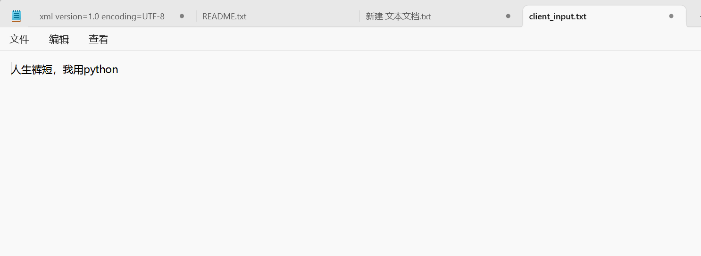Viewport: 701px width, 256px height.
Task: Open the 查看 menu
Action: tap(99, 39)
